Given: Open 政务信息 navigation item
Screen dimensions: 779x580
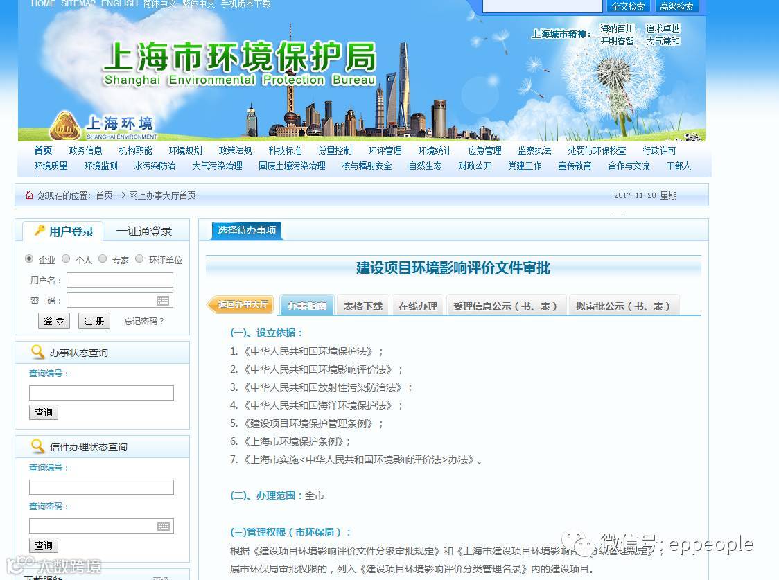Looking at the screenshot, I should click(x=85, y=150).
